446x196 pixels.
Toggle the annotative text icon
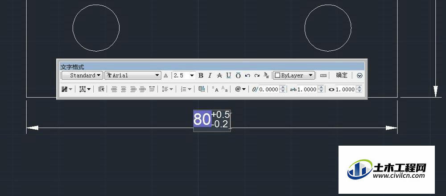(166, 76)
